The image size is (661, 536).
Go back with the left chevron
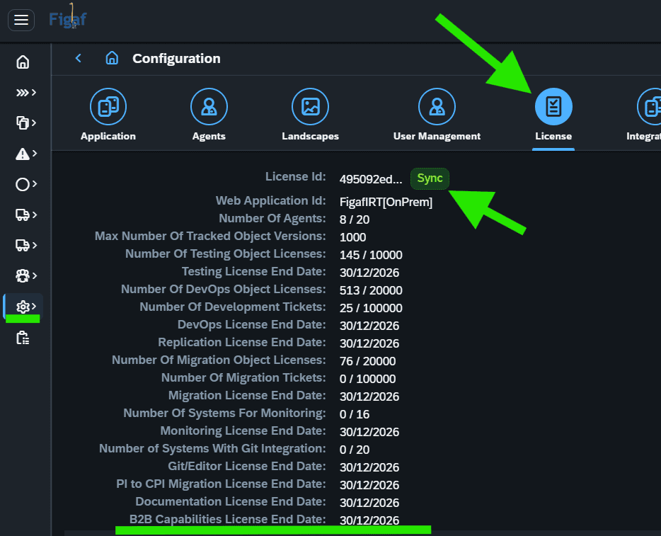pyautogui.click(x=78, y=58)
